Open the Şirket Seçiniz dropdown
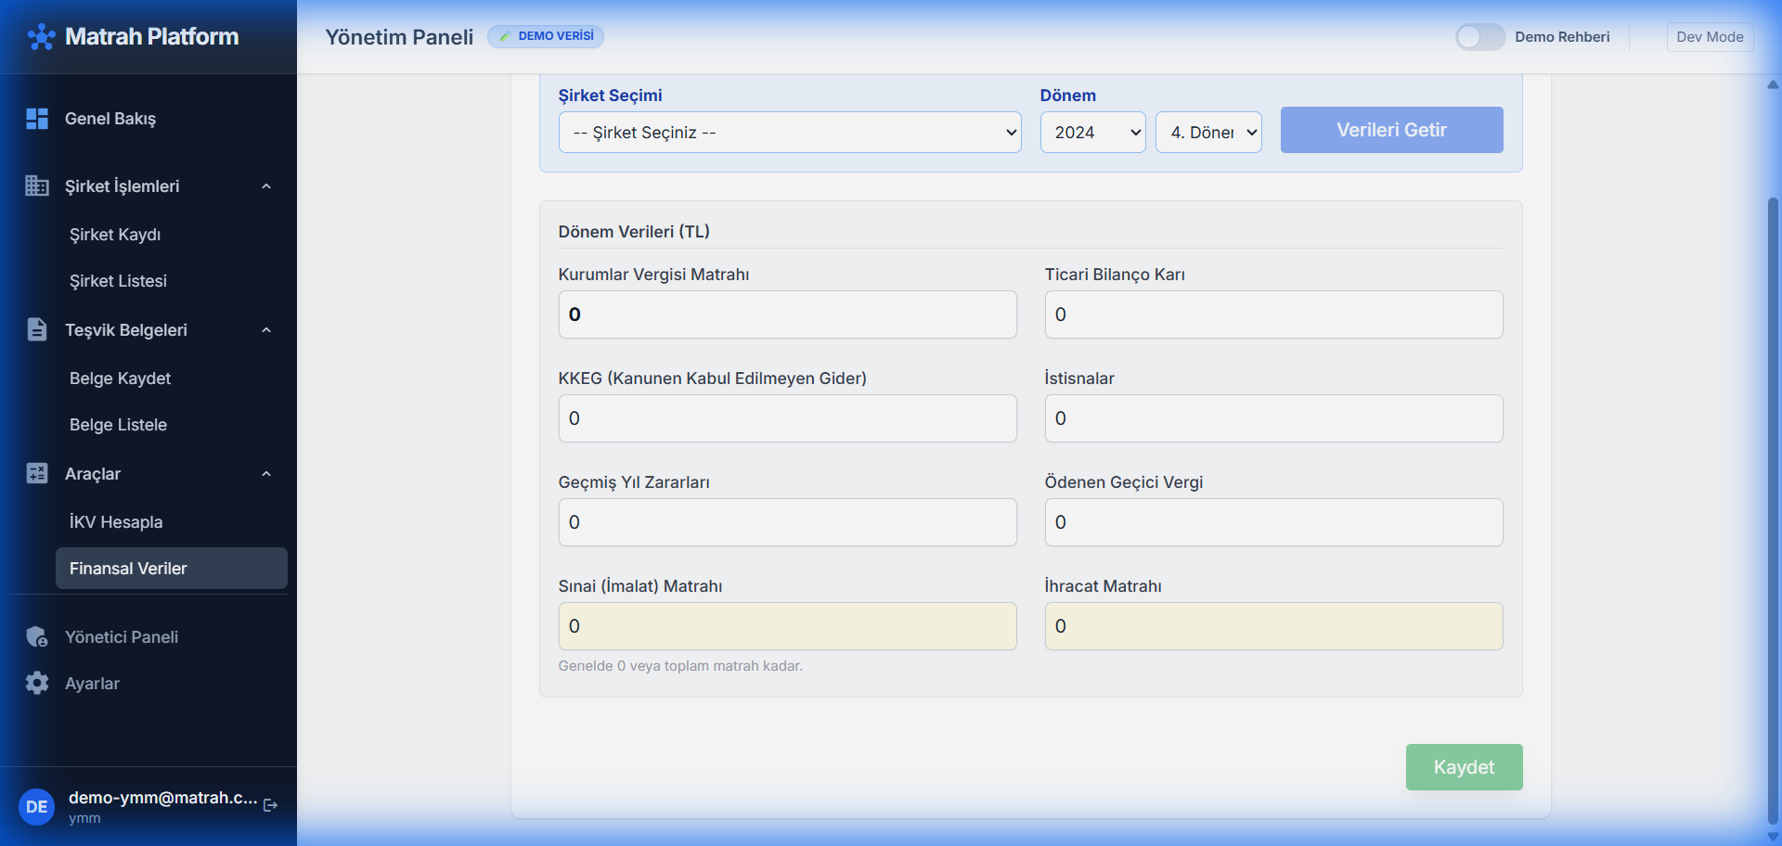This screenshot has width=1782, height=846. coord(789,133)
